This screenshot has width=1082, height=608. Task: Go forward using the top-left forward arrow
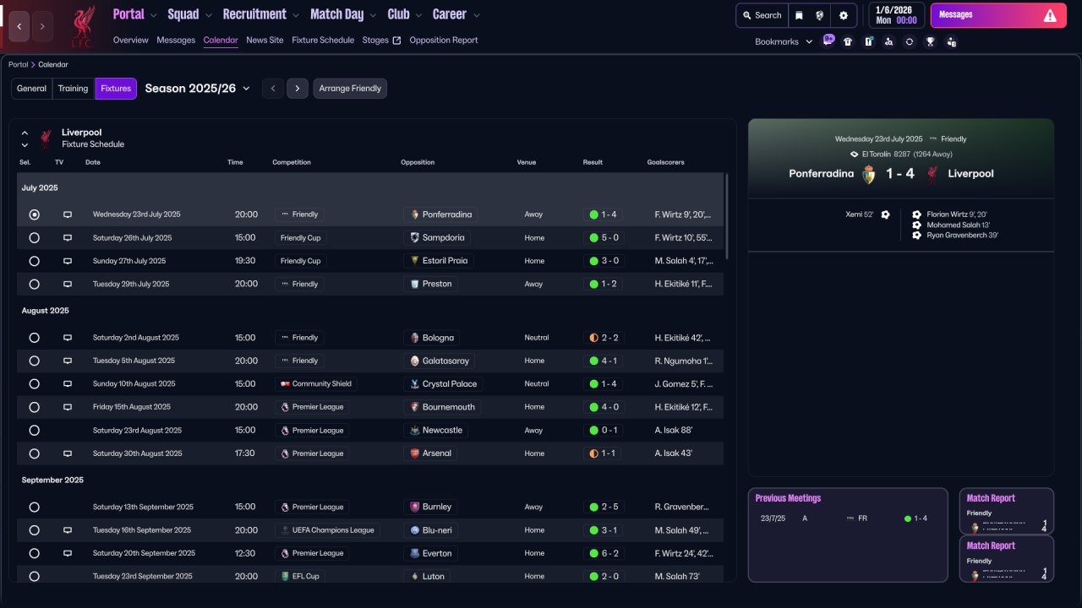(x=42, y=26)
